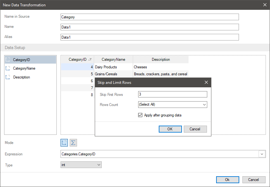Click the CategoryName column header
The image size is (270, 187).
click(x=113, y=59)
